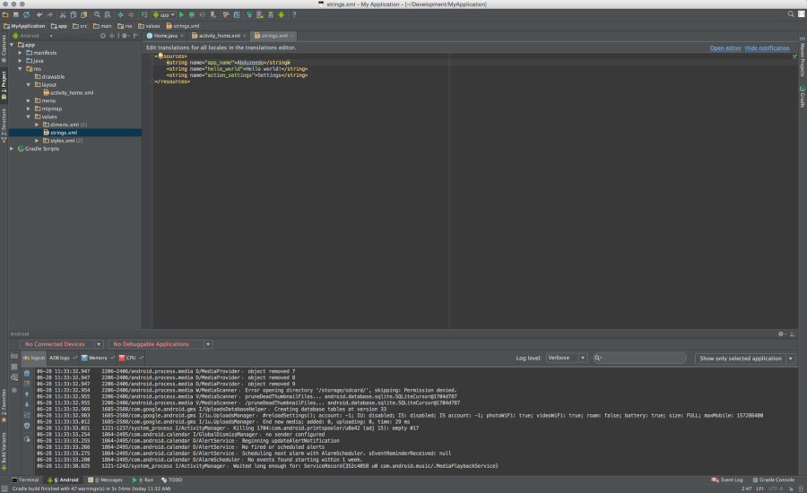
Task: Open the No Debuggable Applications dropdown
Action: point(161,344)
